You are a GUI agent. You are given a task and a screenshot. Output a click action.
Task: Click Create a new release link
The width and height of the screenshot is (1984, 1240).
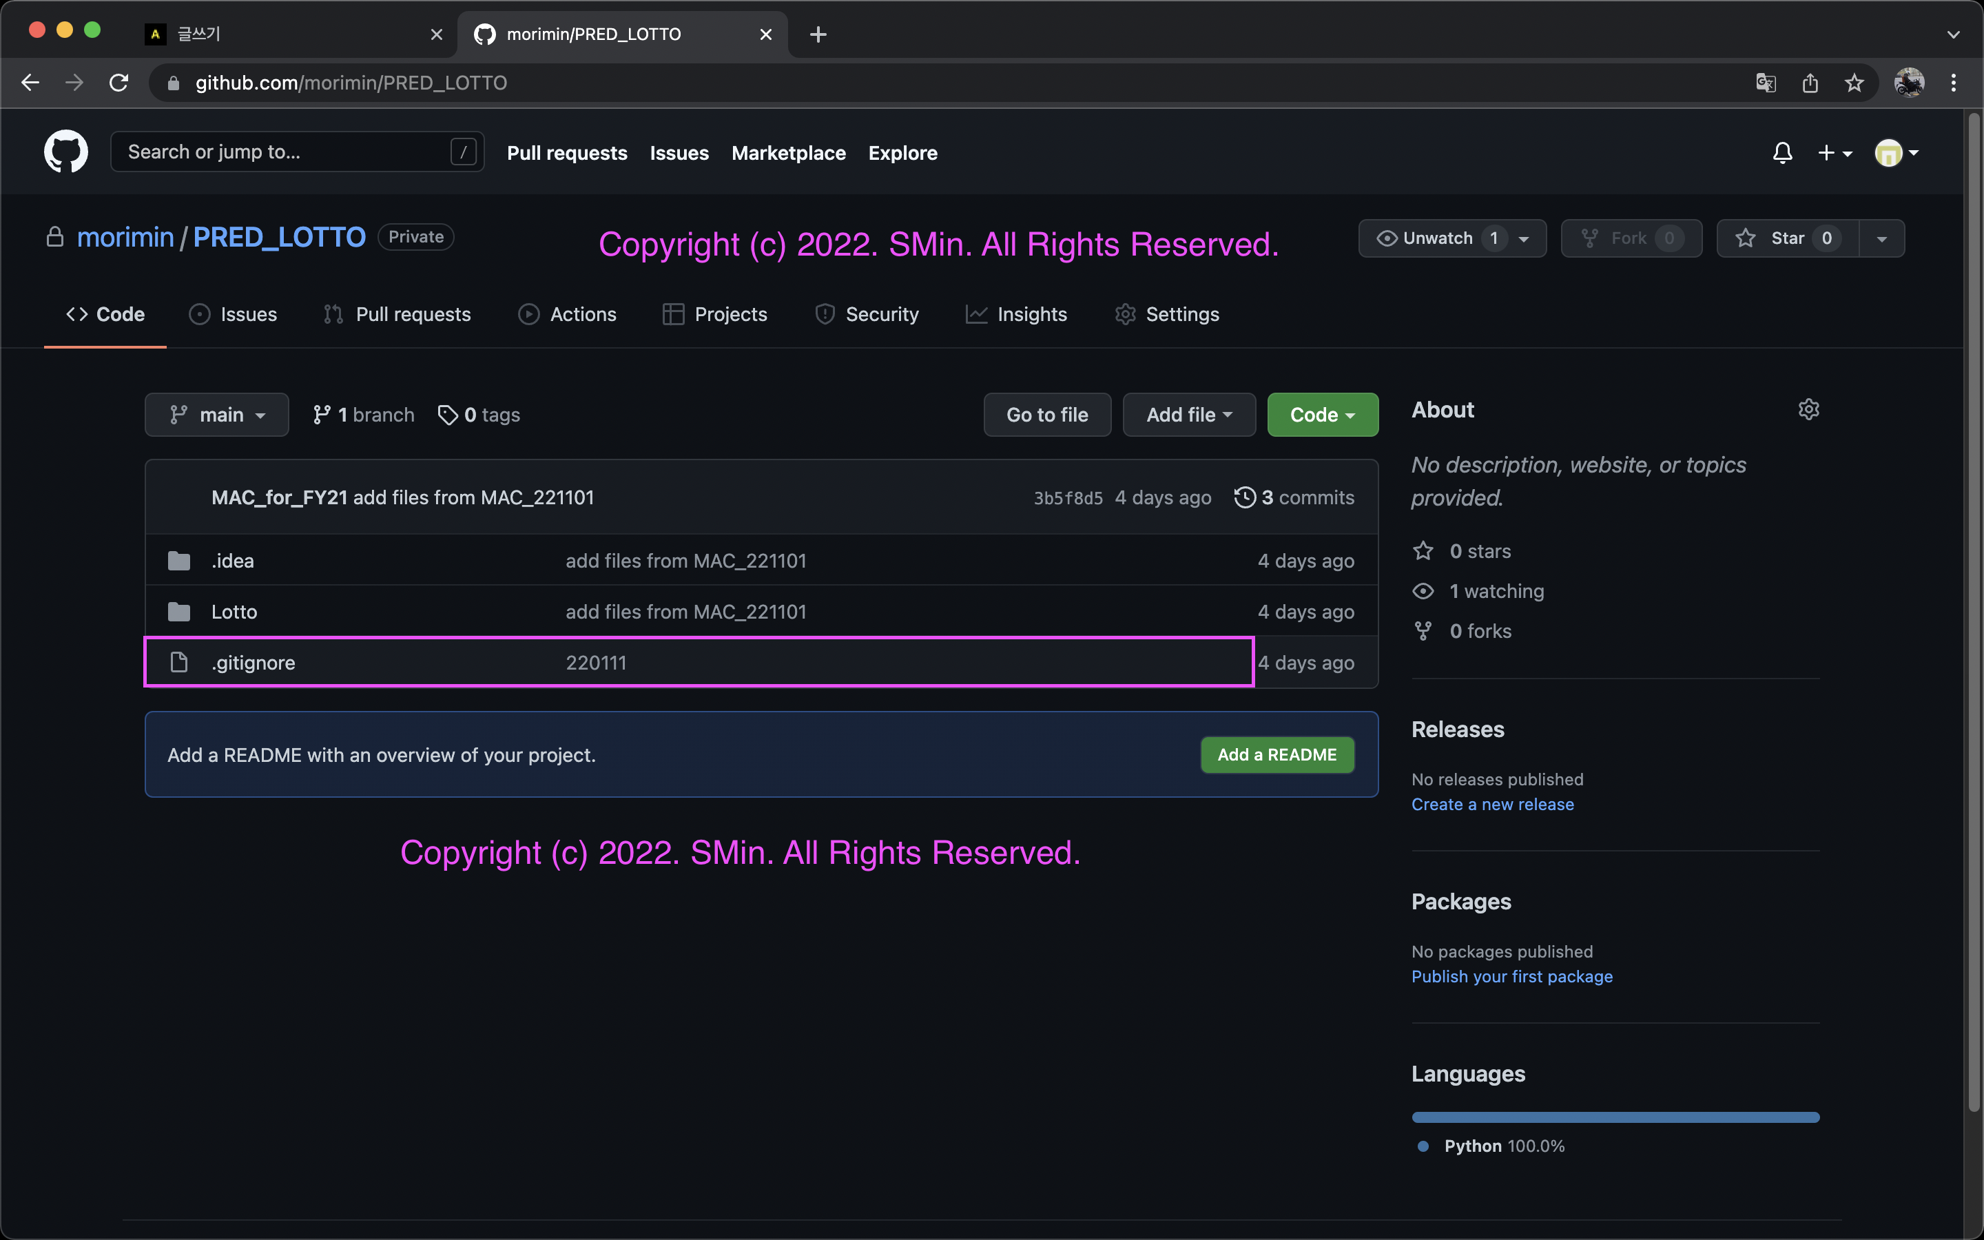point(1492,804)
